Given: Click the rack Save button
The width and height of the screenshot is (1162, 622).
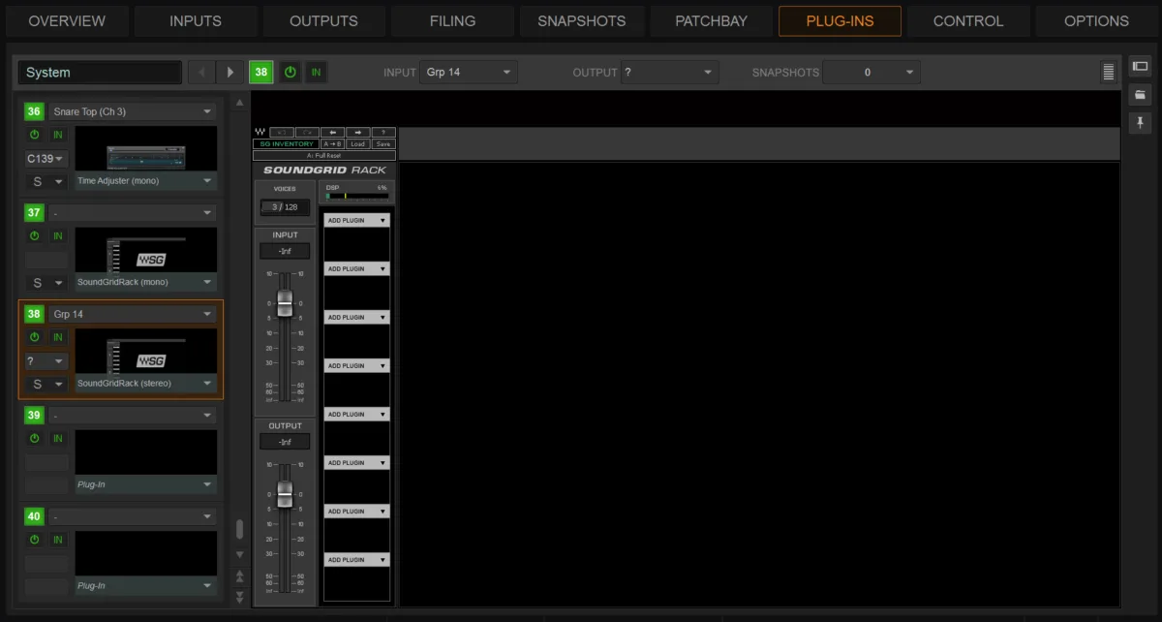Looking at the screenshot, I should 383,143.
